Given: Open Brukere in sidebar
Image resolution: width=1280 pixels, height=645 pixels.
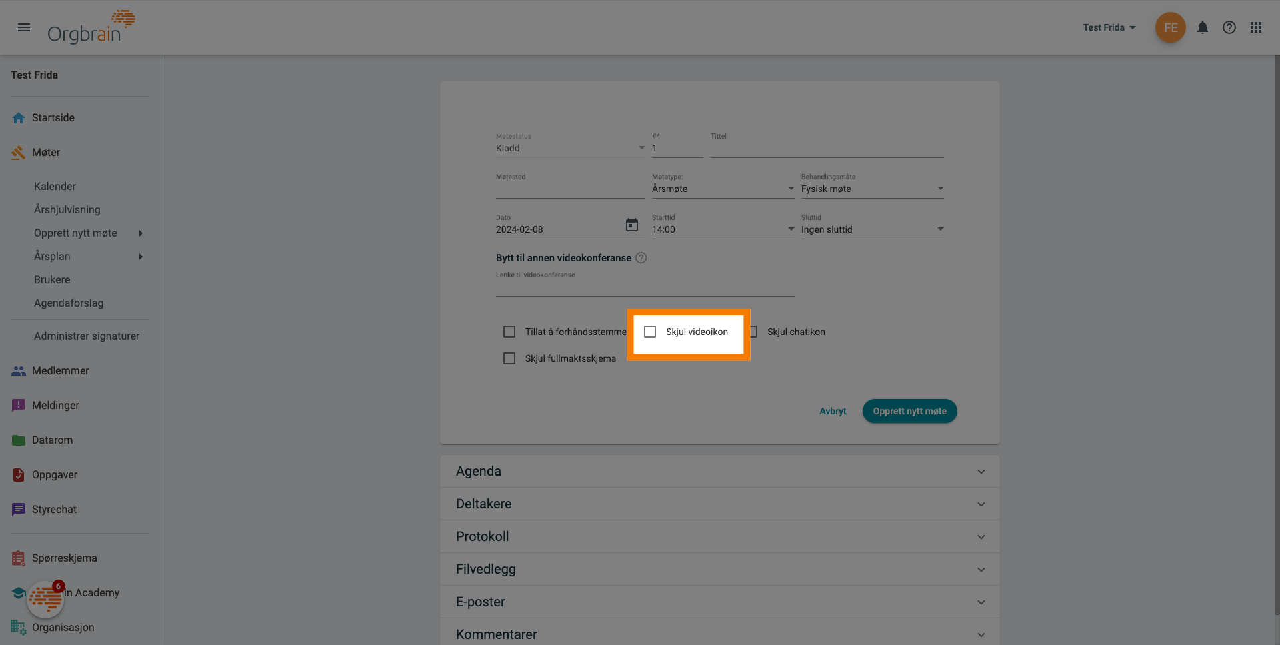Looking at the screenshot, I should tap(52, 280).
